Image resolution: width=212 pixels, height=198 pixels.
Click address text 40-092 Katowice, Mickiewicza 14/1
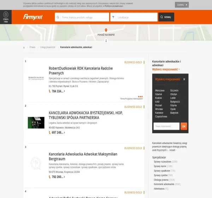[x=64, y=128]
